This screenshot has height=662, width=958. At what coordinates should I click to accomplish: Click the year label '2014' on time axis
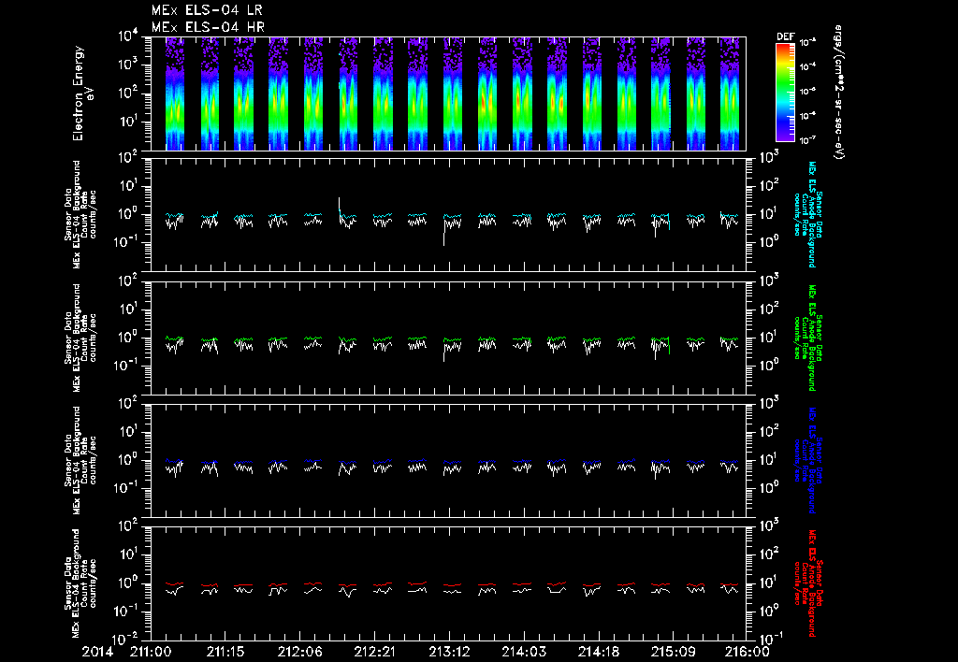(x=97, y=652)
